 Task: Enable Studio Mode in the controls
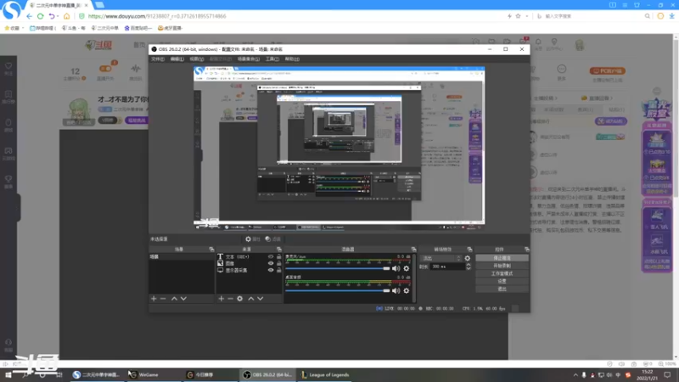point(502,273)
